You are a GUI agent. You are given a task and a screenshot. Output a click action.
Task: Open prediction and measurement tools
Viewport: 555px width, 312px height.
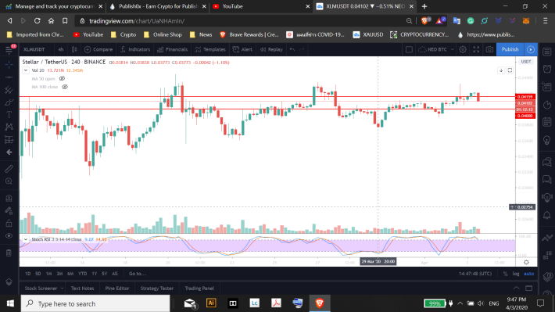(9, 139)
